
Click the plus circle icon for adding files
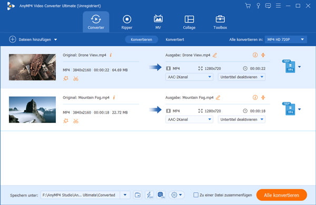pyautogui.click(x=13, y=39)
